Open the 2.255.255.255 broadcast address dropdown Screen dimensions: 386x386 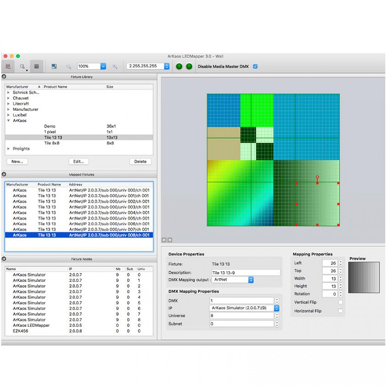pyautogui.click(x=166, y=66)
